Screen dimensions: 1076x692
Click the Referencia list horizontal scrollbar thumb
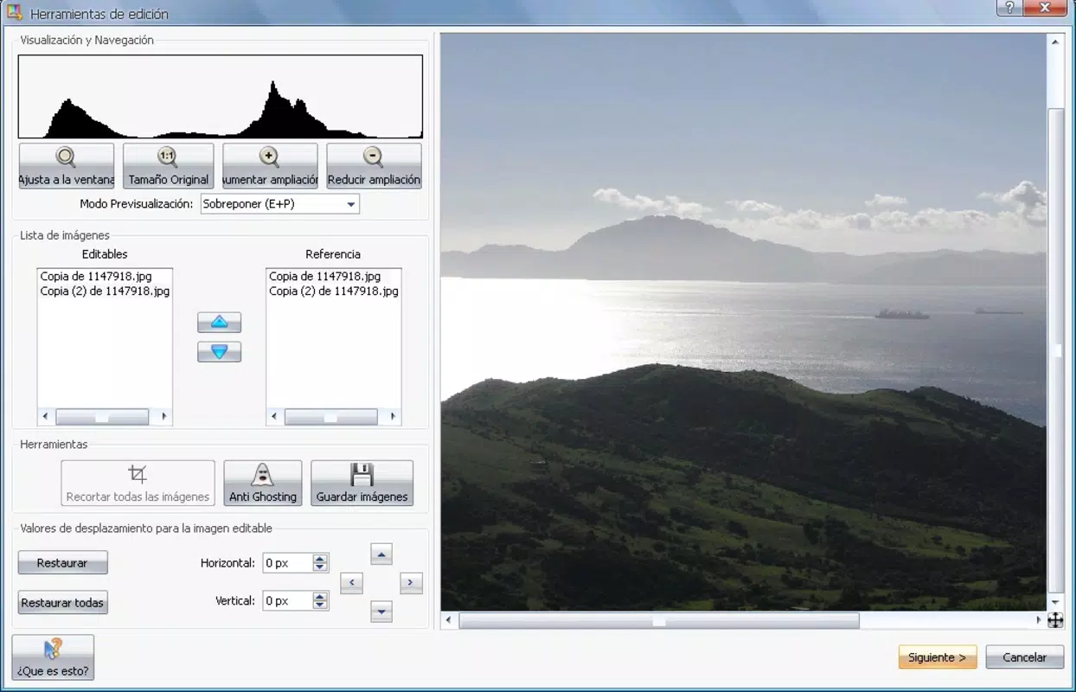point(331,417)
